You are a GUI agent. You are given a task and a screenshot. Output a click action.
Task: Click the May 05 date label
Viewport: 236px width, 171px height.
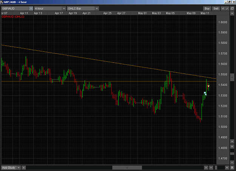(170, 13)
